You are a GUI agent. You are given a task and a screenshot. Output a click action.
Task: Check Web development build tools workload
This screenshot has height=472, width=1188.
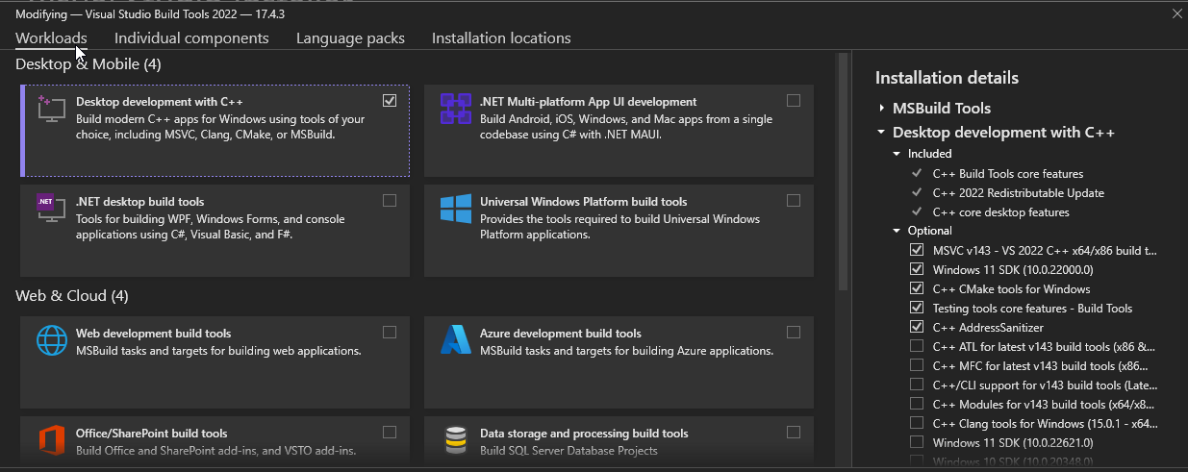(x=390, y=332)
